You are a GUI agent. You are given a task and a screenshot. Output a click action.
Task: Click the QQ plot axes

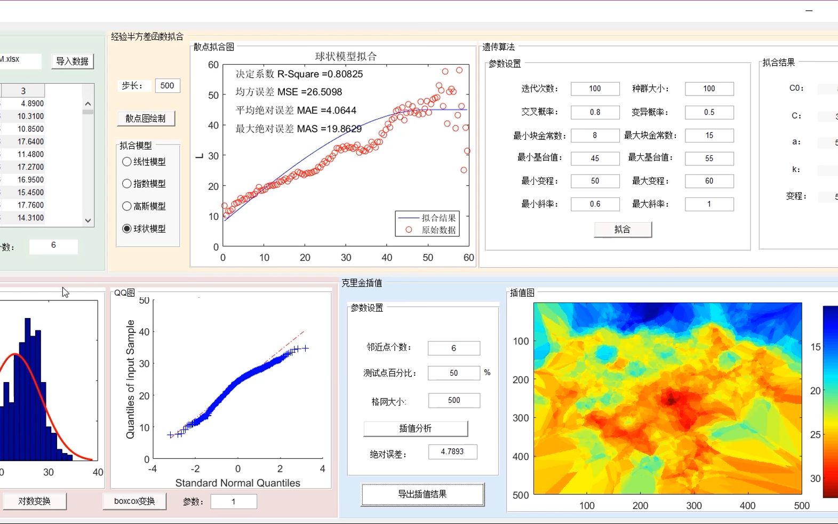pyautogui.click(x=238, y=379)
